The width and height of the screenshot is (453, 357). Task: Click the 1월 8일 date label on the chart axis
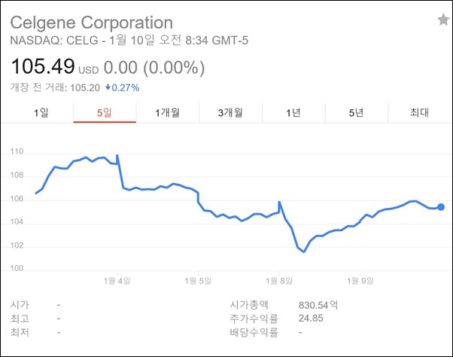tap(279, 280)
